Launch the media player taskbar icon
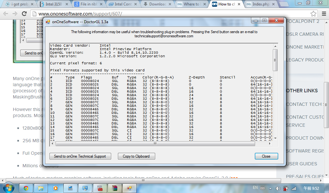The height and width of the screenshot is (193, 329). pos(56,188)
